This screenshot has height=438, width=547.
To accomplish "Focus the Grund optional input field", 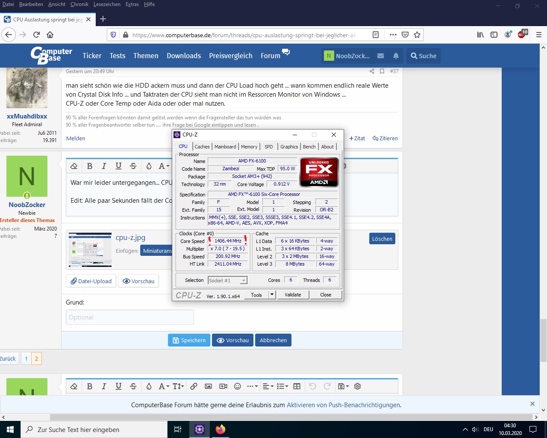I will coord(130,317).
